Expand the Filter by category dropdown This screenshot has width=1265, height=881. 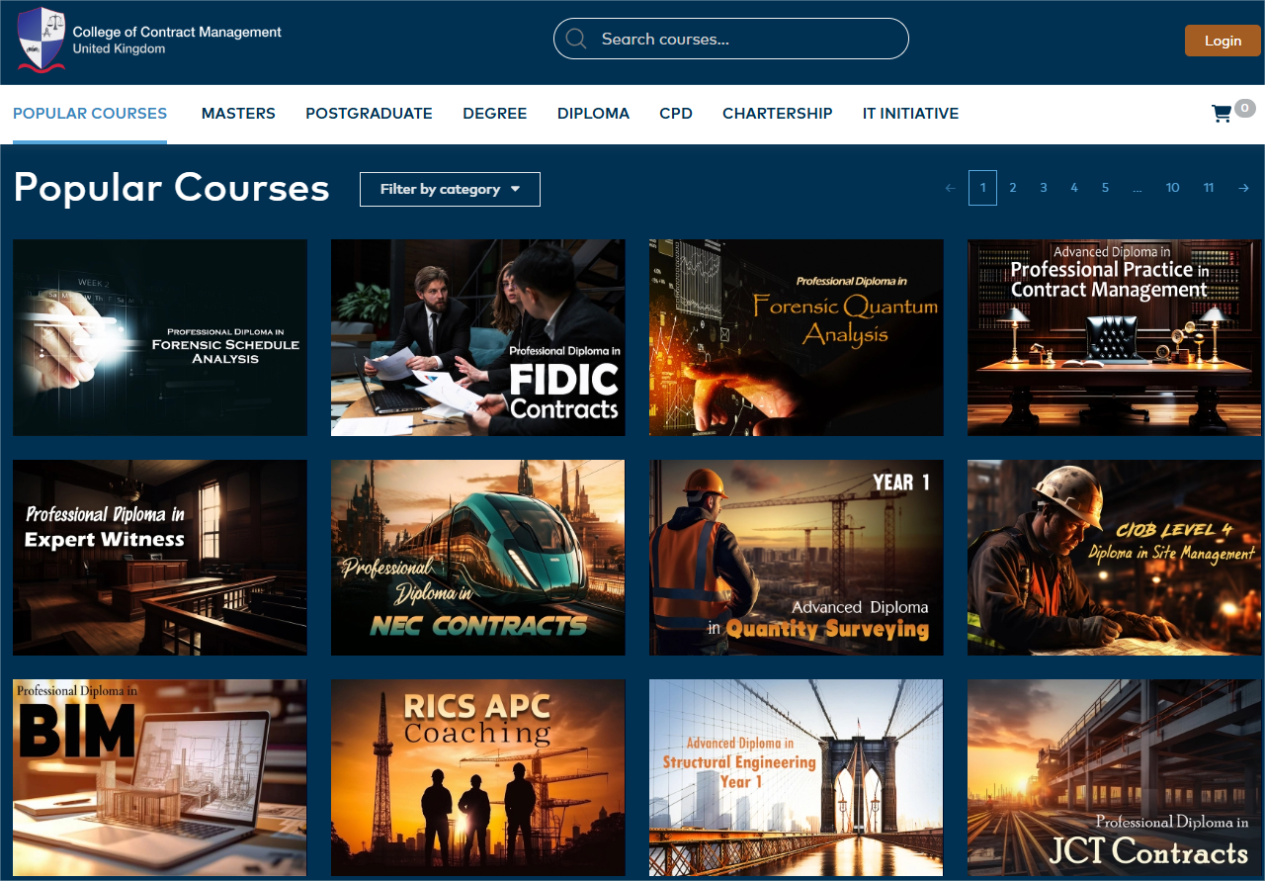pyautogui.click(x=450, y=189)
